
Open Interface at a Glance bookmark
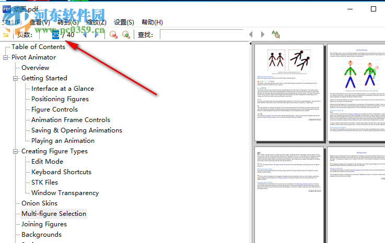coord(63,89)
